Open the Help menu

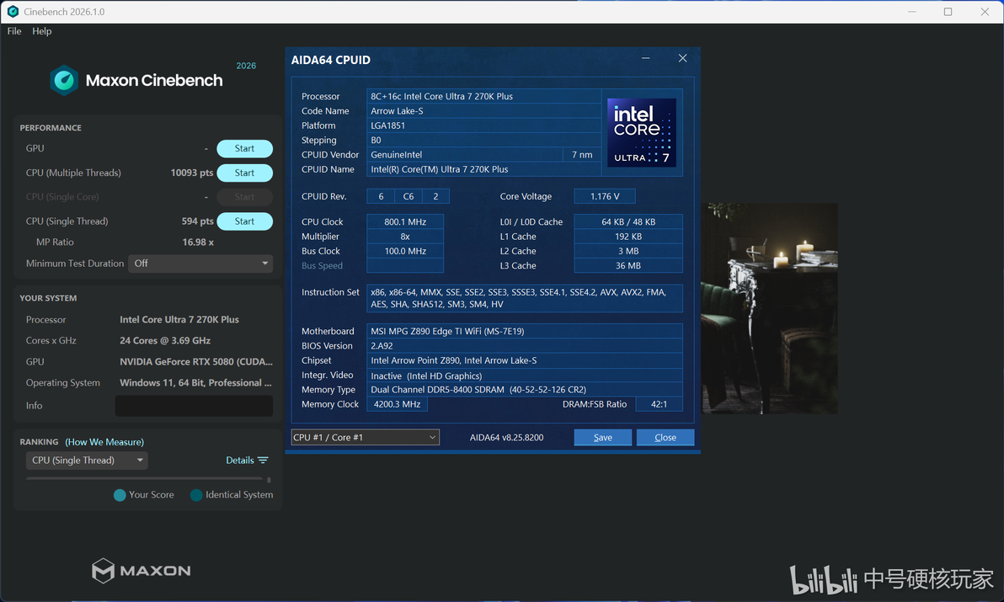click(41, 30)
